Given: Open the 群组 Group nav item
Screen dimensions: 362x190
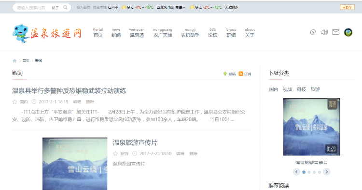Looking at the screenshot, I should click(231, 32).
